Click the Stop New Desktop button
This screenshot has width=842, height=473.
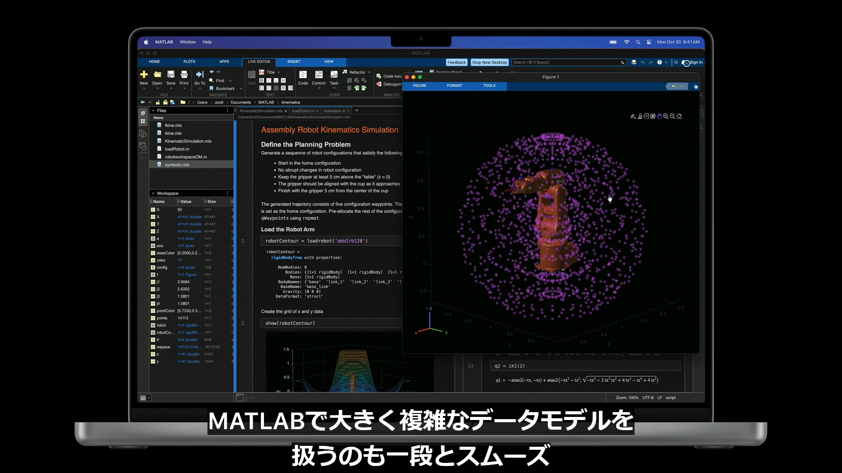pyautogui.click(x=489, y=63)
